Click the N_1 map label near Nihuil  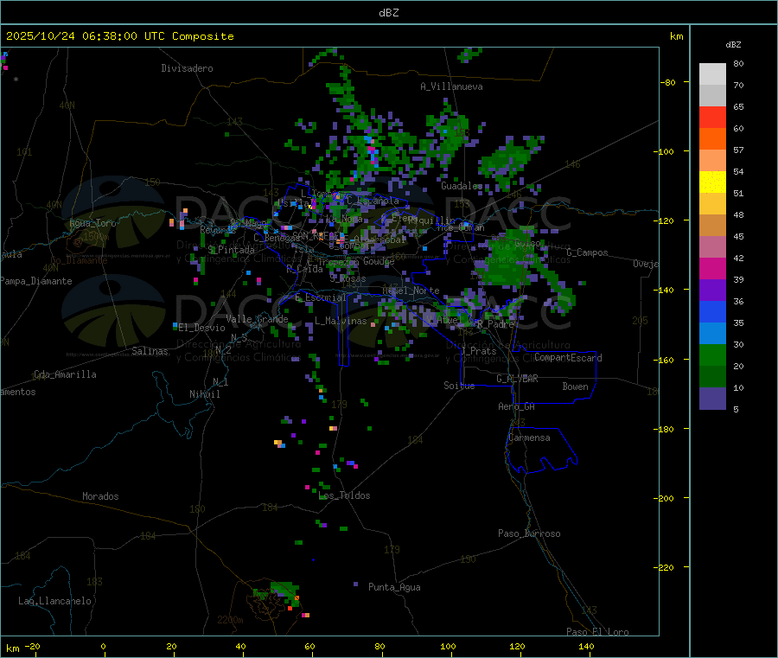pos(220,381)
